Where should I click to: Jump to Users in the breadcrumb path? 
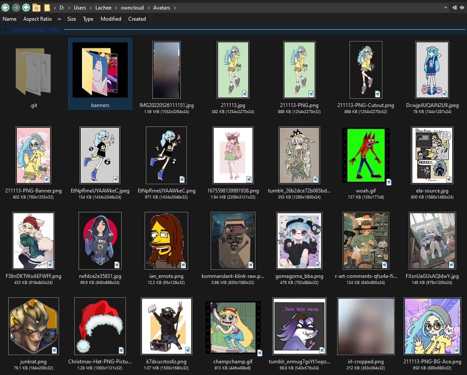coord(80,8)
